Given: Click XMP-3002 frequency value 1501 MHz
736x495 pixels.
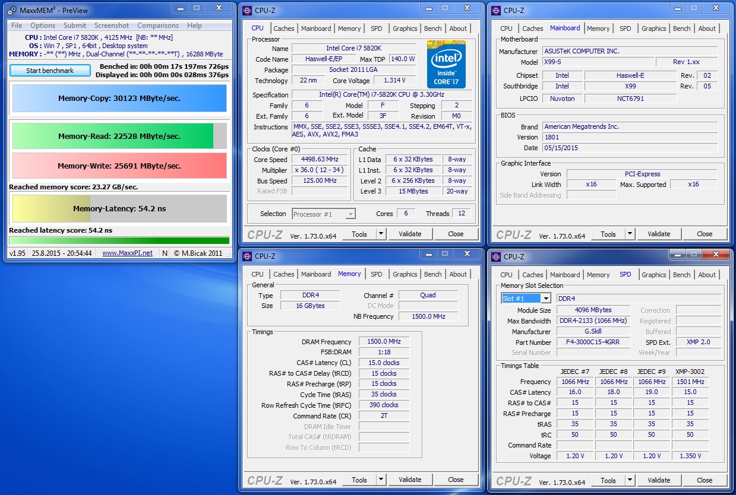Looking at the screenshot, I should (690, 382).
